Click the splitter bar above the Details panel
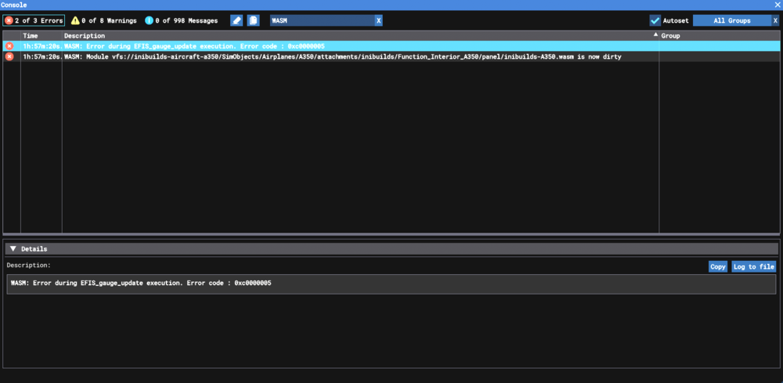 click(391, 234)
